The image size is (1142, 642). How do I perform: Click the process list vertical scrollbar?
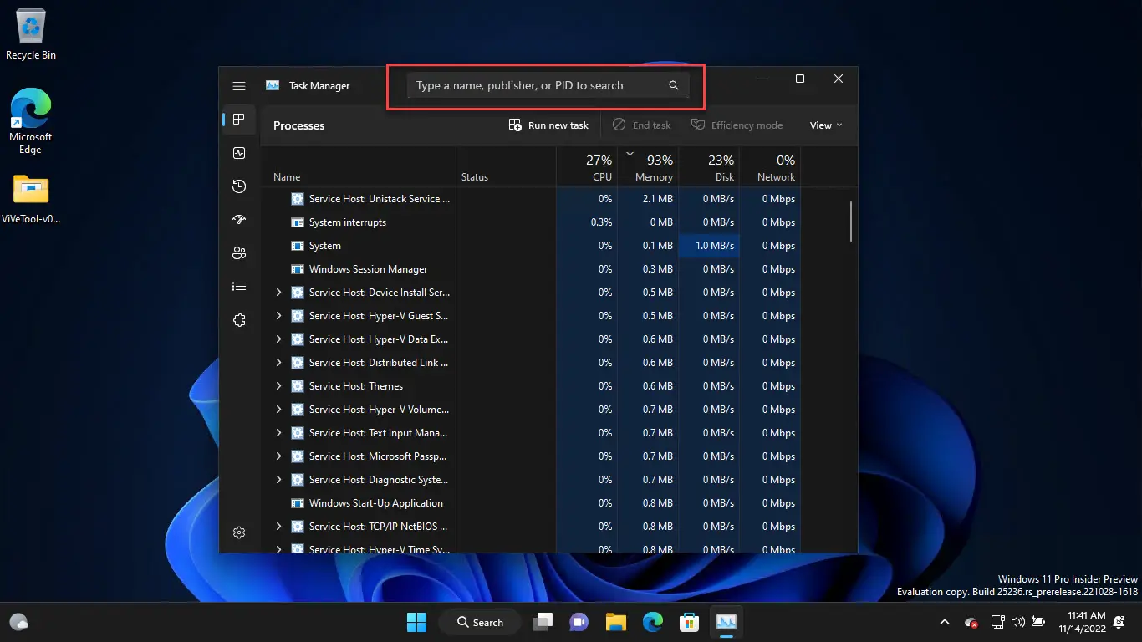click(851, 222)
